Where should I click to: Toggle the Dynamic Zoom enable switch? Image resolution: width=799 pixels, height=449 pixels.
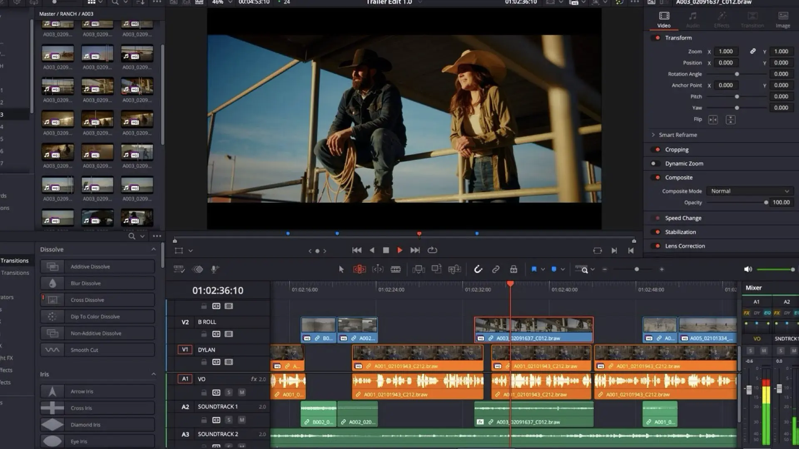[x=654, y=163]
